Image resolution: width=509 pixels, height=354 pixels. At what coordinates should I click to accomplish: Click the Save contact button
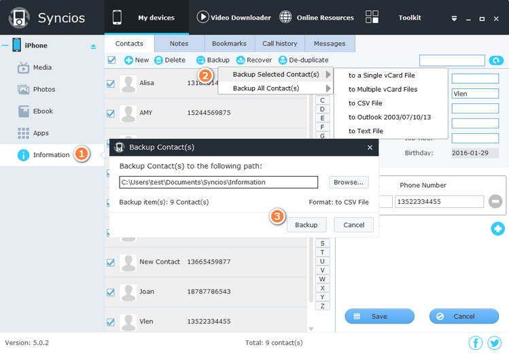379,317
